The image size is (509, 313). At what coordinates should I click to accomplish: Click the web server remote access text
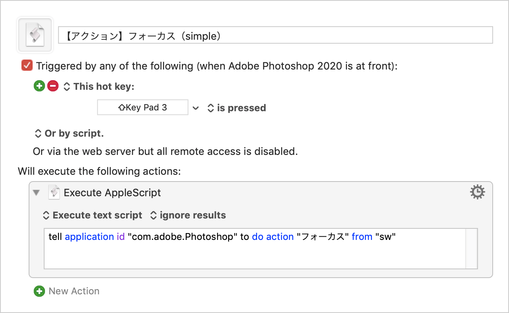[165, 151]
